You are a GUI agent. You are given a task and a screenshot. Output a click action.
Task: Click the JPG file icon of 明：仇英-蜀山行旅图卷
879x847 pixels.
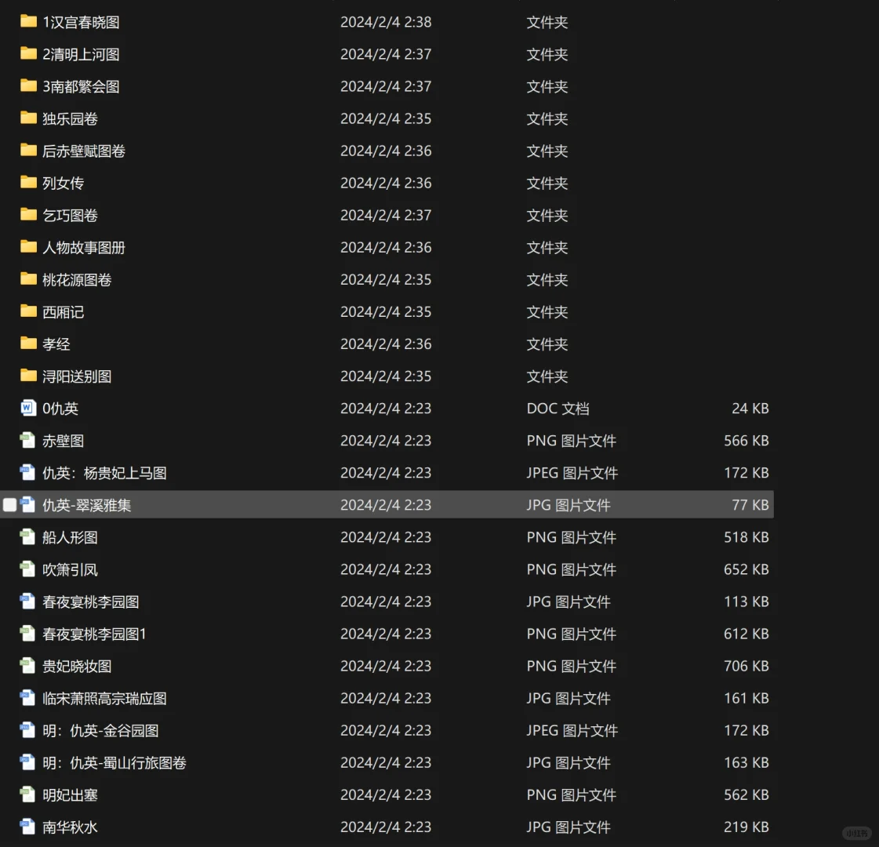[x=27, y=762]
